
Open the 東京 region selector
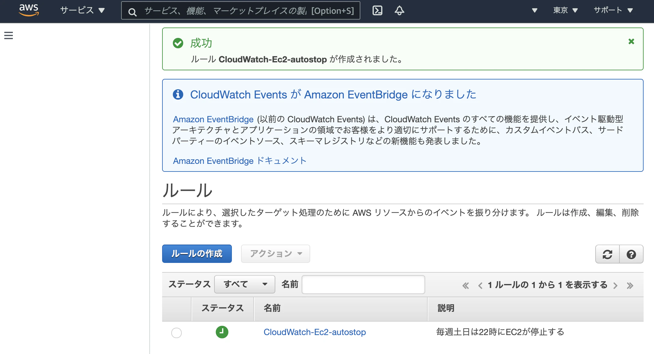point(565,10)
